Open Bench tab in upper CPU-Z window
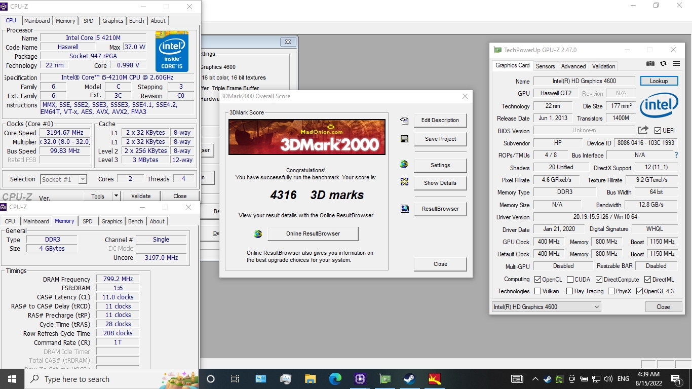 [136, 21]
